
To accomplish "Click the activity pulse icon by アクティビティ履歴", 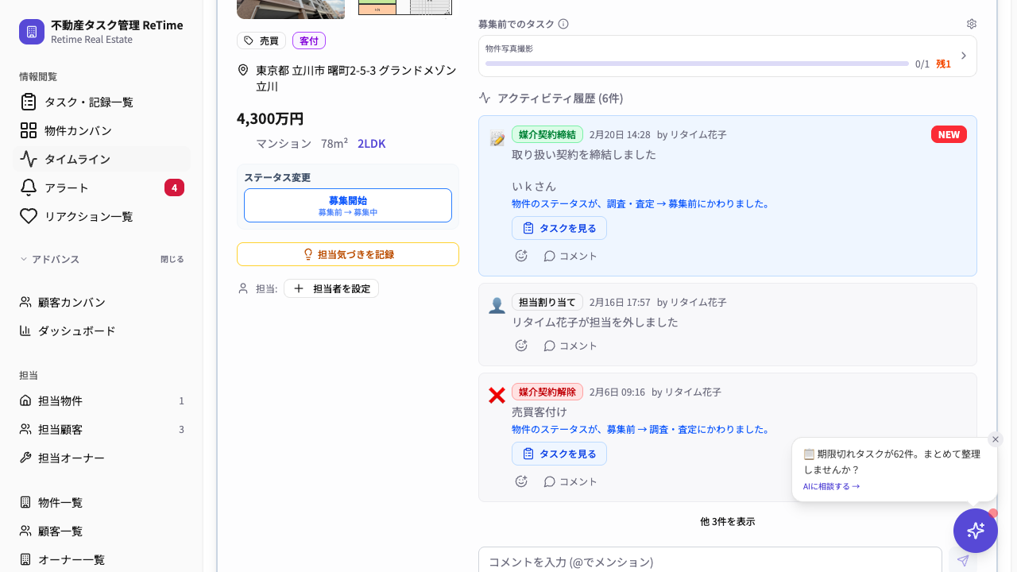I will pyautogui.click(x=485, y=98).
